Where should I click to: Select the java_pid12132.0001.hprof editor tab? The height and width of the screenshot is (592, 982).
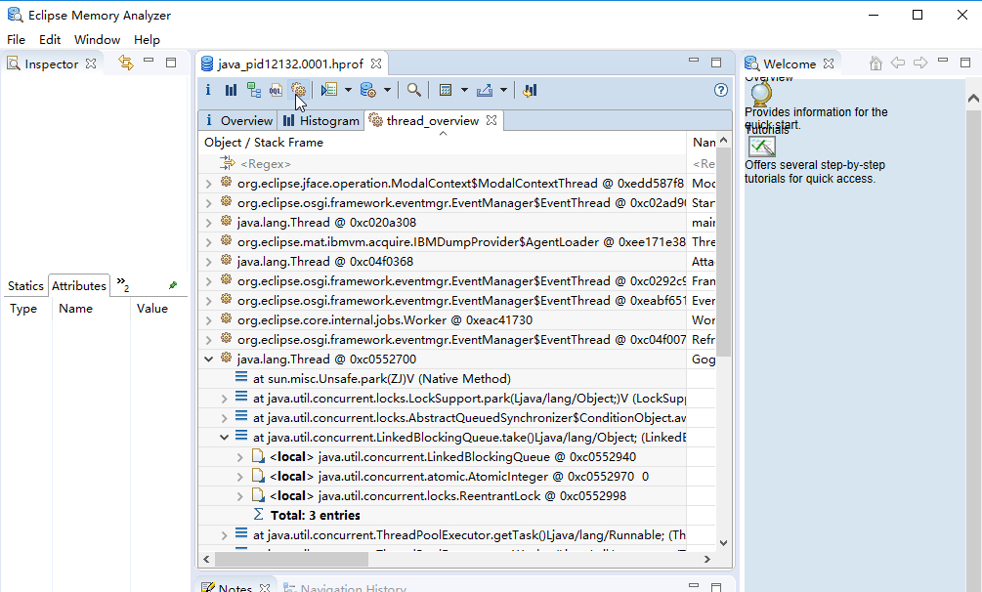point(290,63)
